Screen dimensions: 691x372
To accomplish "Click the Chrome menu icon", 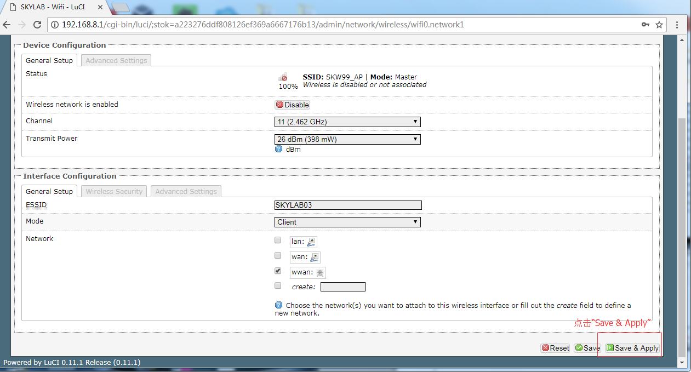I will 678,25.
